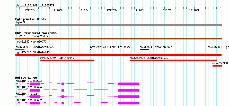
Task: Click the nsv831882 (Wong2007) label
Action: point(31,42)
